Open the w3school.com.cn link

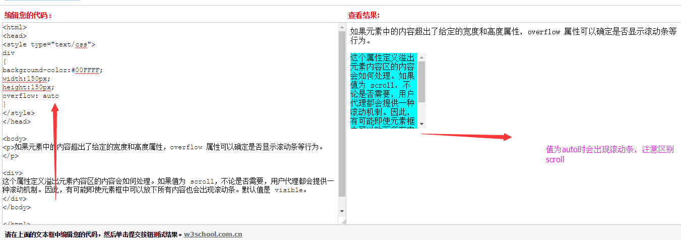pyautogui.click(x=213, y=234)
